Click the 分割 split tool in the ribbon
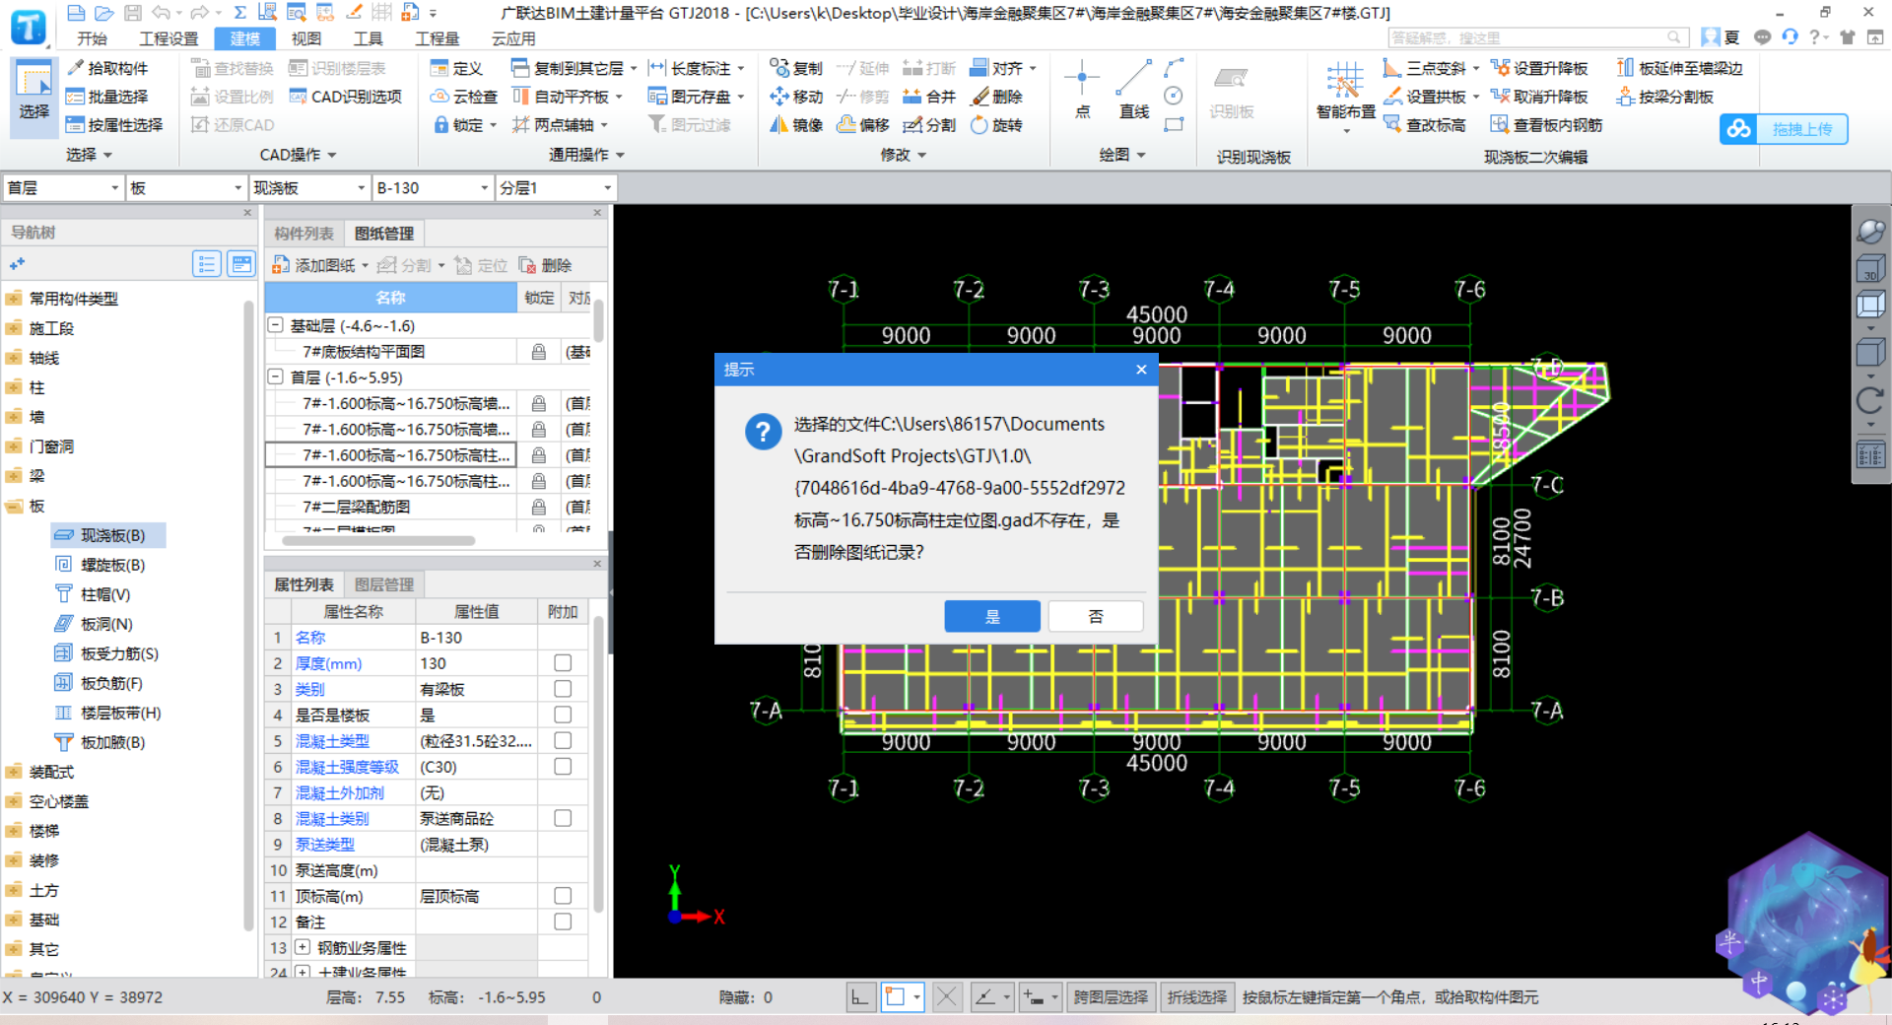1892x1025 pixels. pyautogui.click(x=929, y=125)
